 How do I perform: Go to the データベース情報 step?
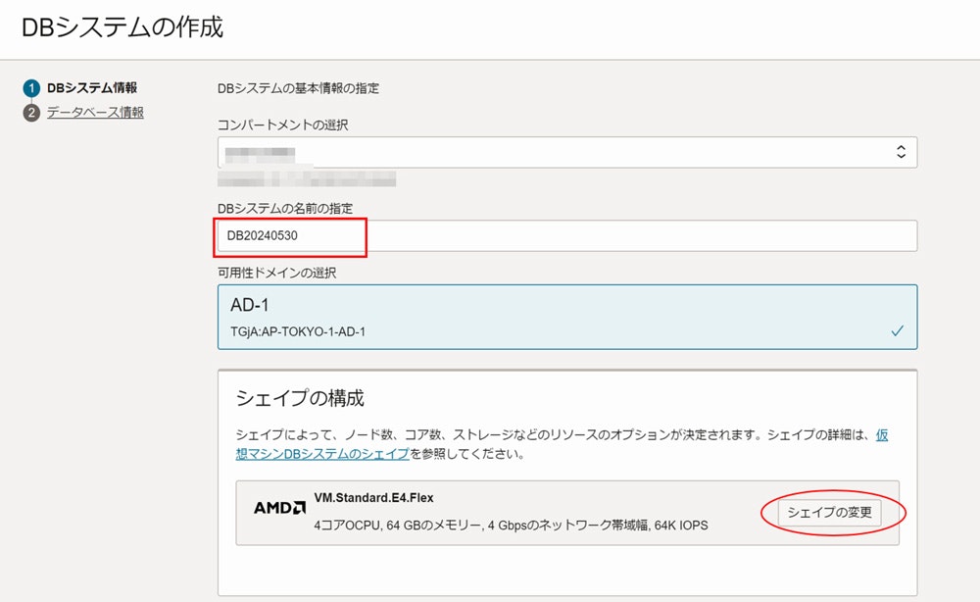tap(95, 113)
